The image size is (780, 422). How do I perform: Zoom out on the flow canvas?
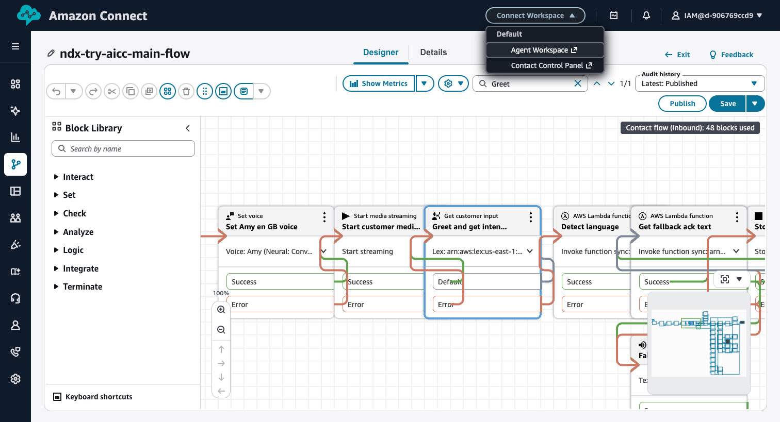[221, 330]
